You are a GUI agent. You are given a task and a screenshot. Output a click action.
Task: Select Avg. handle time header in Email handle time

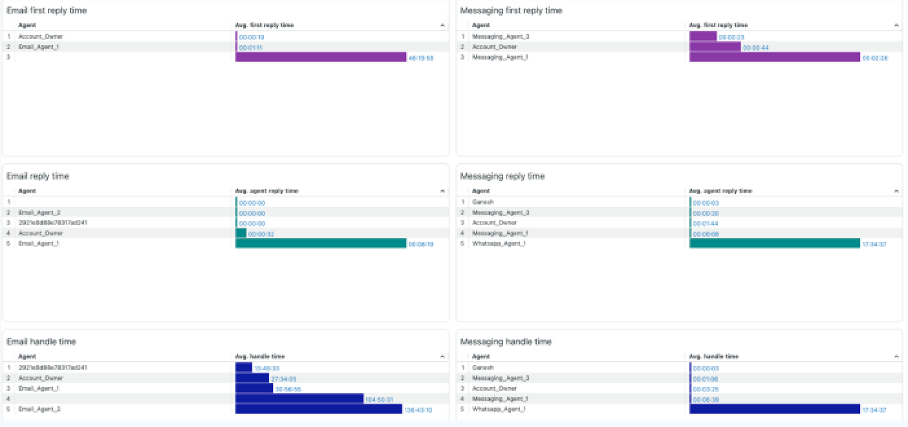coord(259,356)
